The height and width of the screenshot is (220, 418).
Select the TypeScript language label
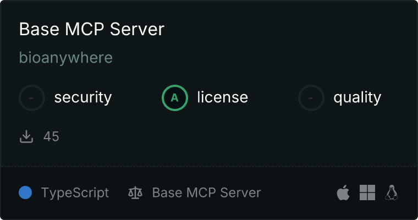tap(75, 193)
